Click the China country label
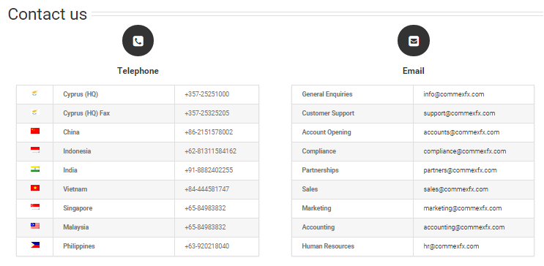 click(71, 132)
